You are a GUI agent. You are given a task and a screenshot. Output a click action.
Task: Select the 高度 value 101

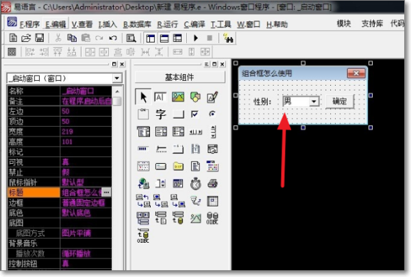tap(67, 142)
